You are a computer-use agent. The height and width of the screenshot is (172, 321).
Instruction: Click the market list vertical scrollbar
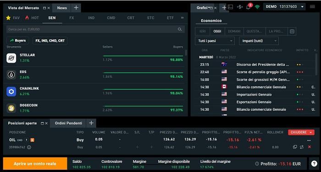click(186, 53)
